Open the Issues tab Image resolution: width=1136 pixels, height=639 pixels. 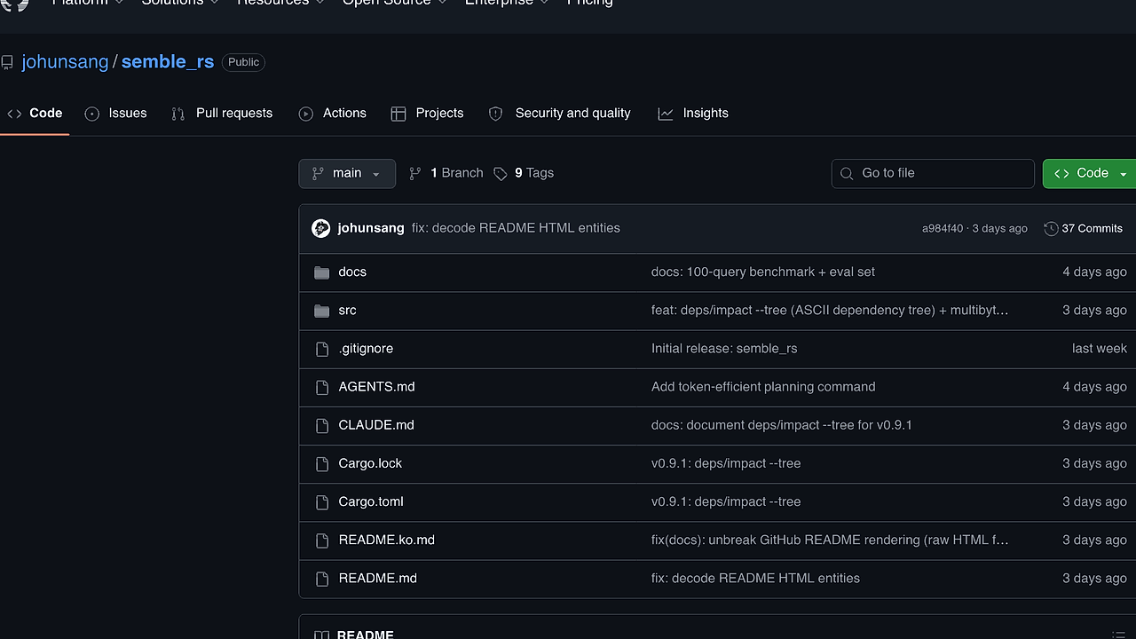pos(116,114)
